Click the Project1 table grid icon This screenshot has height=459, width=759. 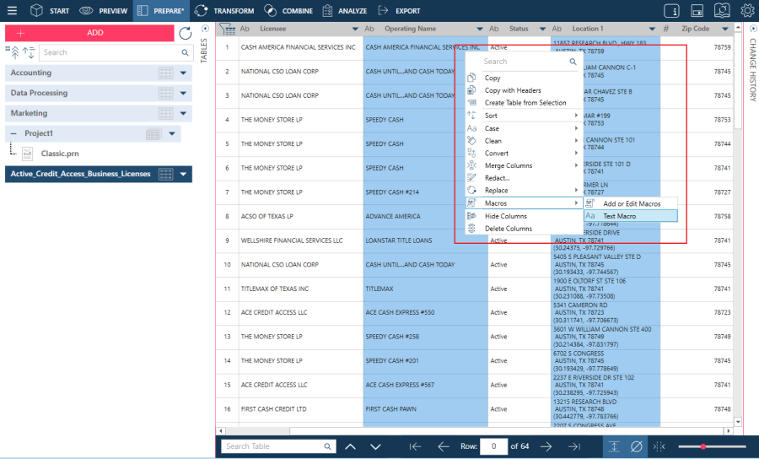click(x=153, y=134)
